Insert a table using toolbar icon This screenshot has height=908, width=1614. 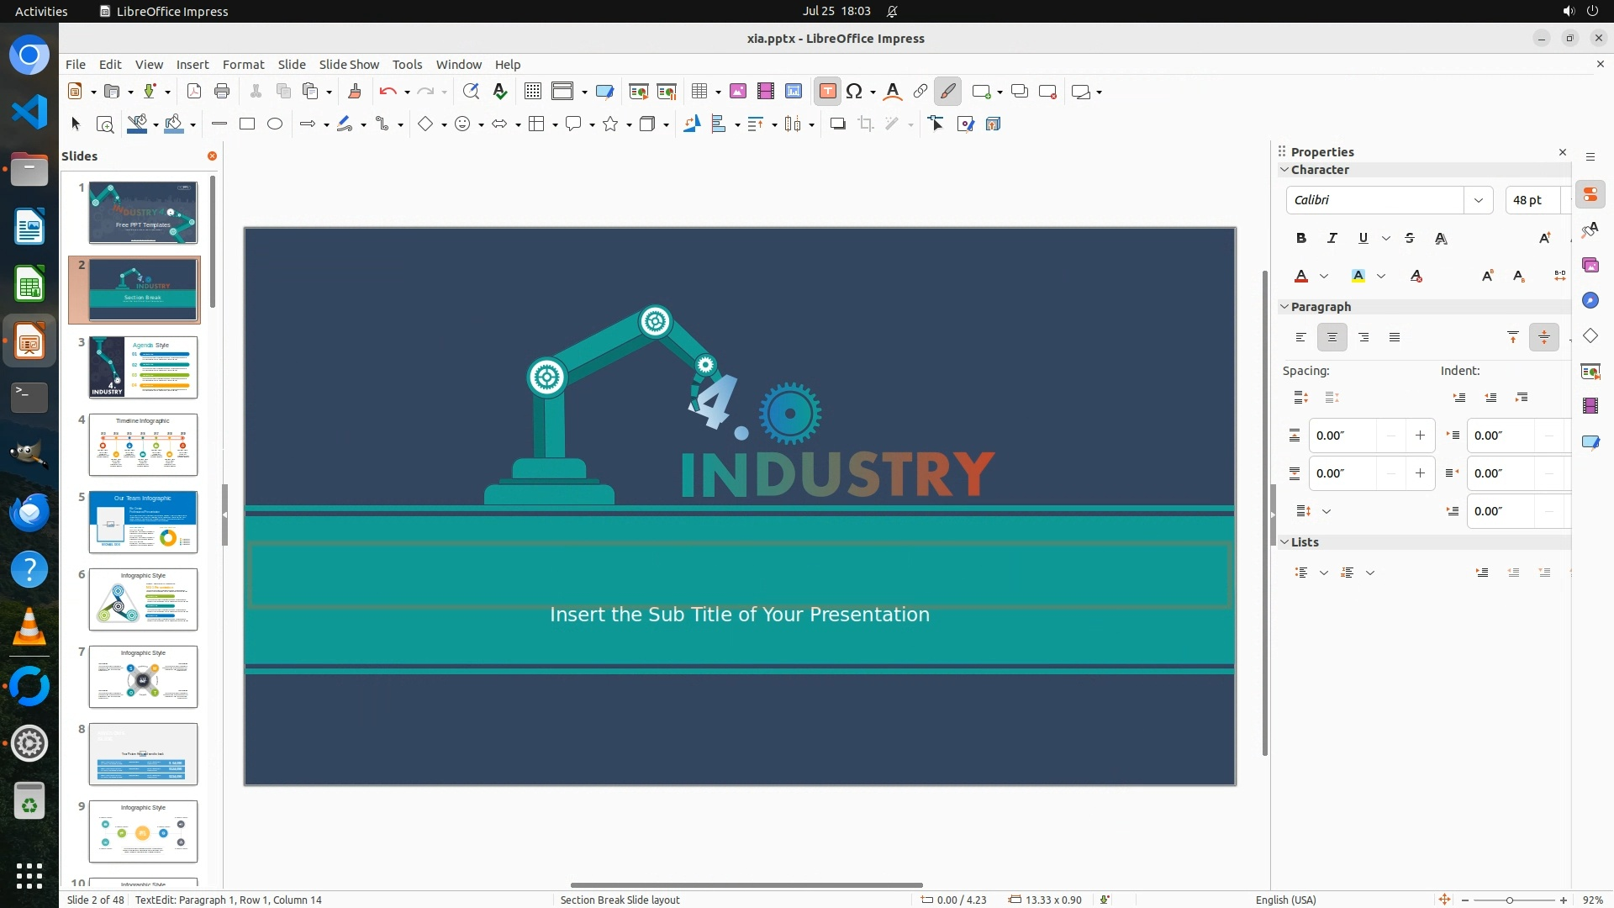point(699,92)
